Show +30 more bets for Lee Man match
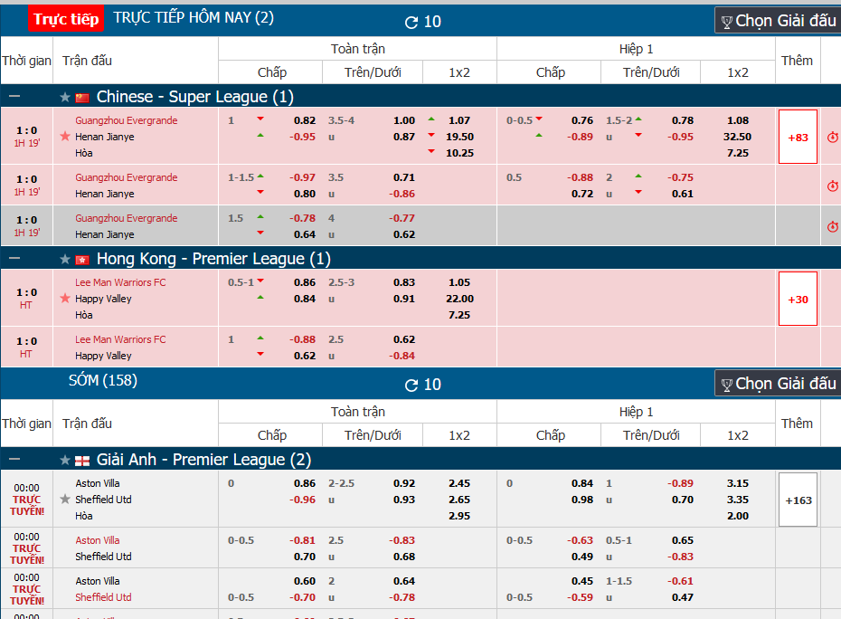 pyautogui.click(x=798, y=299)
